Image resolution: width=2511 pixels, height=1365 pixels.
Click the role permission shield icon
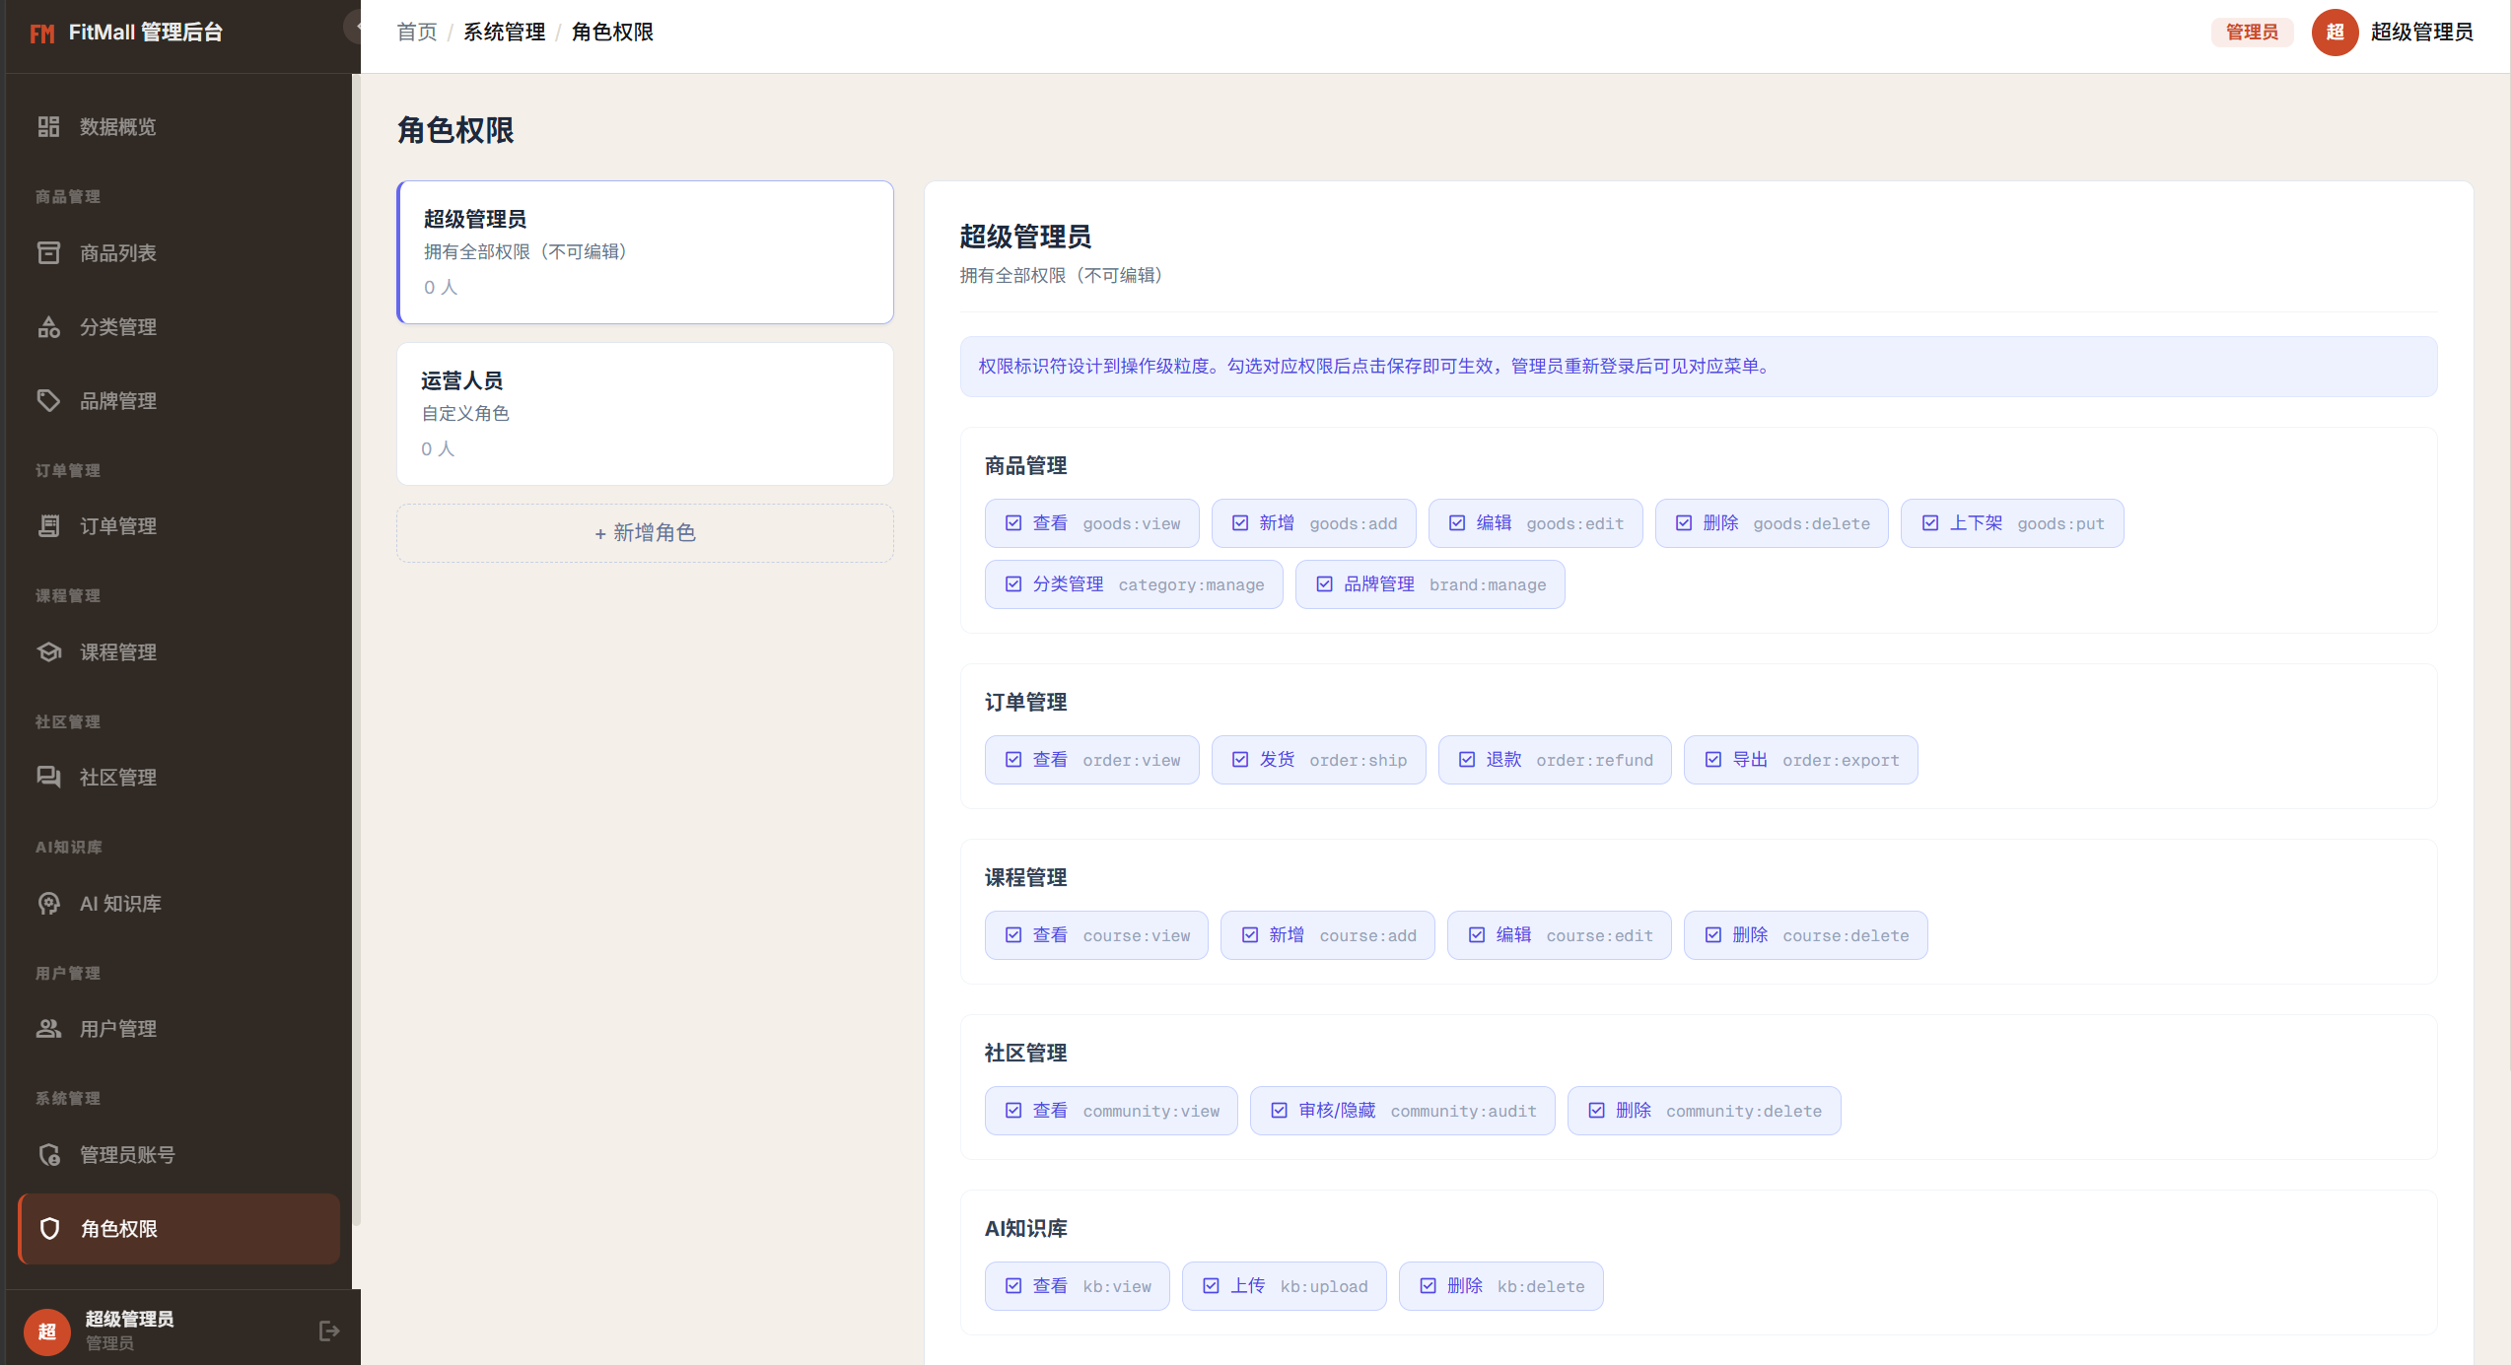tap(49, 1228)
